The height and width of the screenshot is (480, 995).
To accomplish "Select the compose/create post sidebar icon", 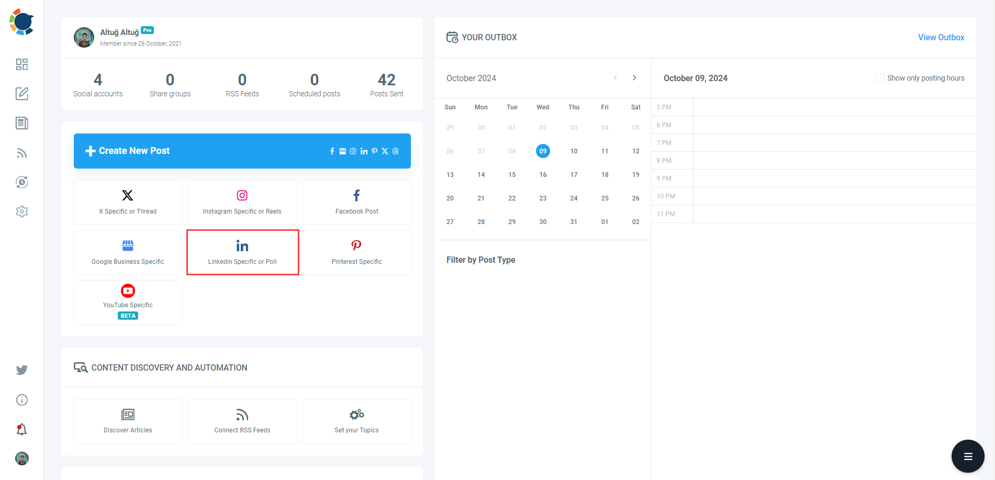I will pos(21,93).
